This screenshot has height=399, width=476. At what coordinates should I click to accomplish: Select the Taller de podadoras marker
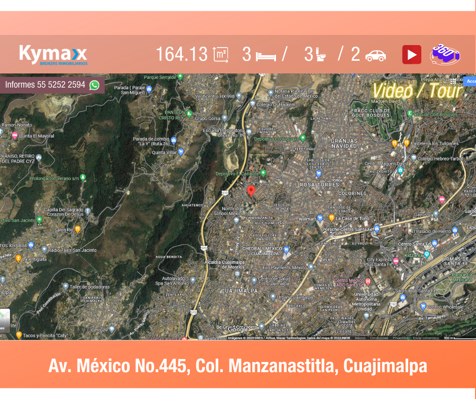click(x=65, y=286)
